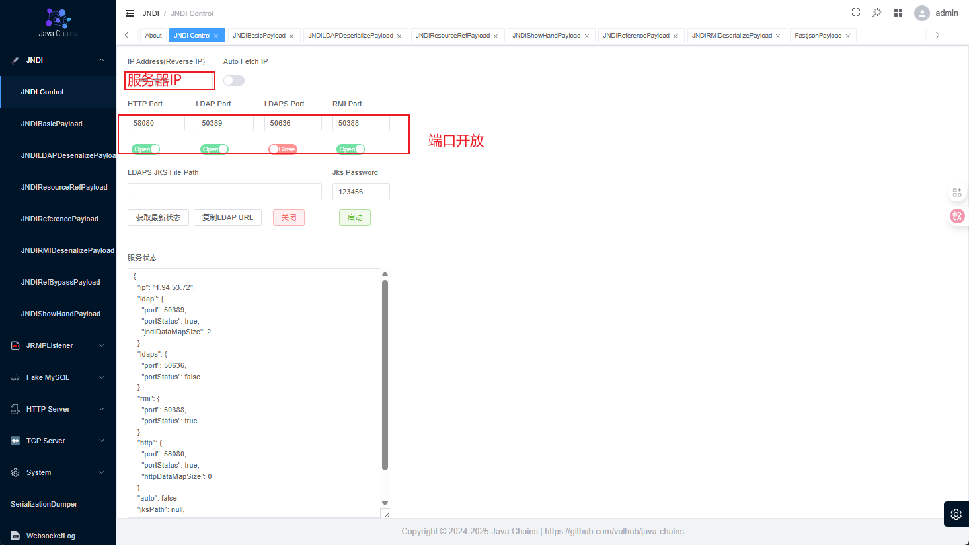969x545 pixels.
Task: Toggle the LDAPS Port Close switch
Action: pos(283,149)
